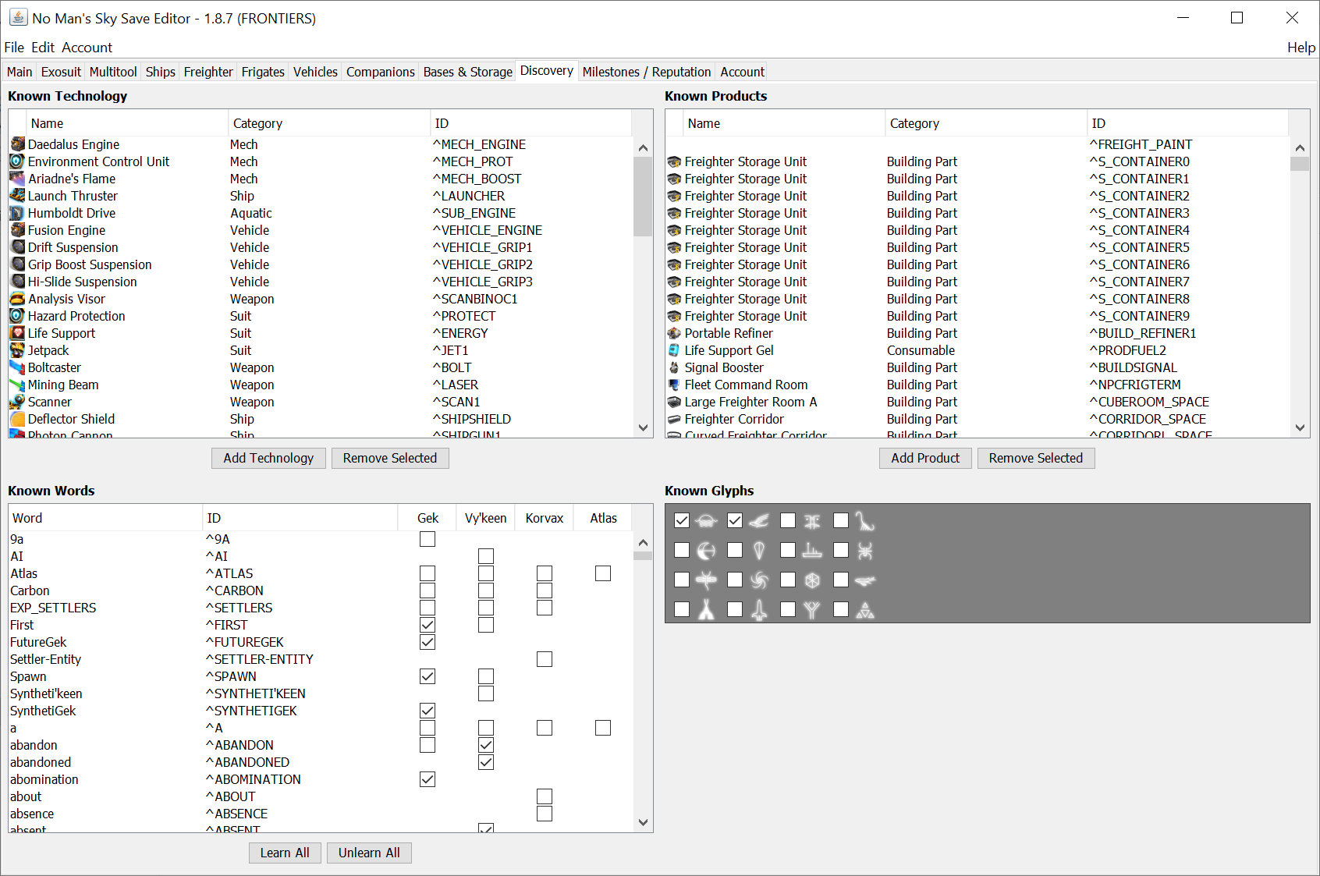The image size is (1320, 876).
Task: Click Known Technology scrollbar down arrow
Action: 643,427
